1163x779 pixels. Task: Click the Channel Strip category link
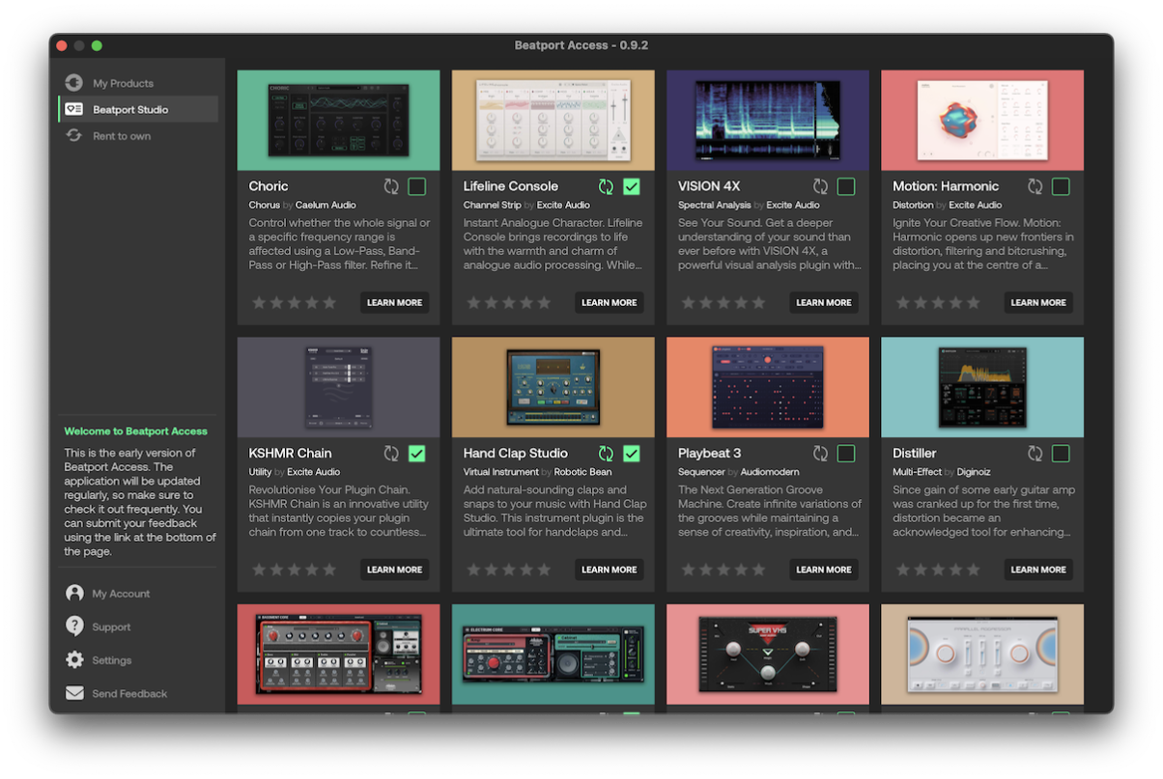pyautogui.click(x=494, y=205)
